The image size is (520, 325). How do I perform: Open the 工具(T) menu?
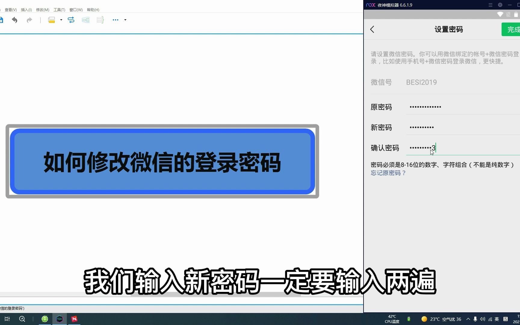[x=59, y=10]
